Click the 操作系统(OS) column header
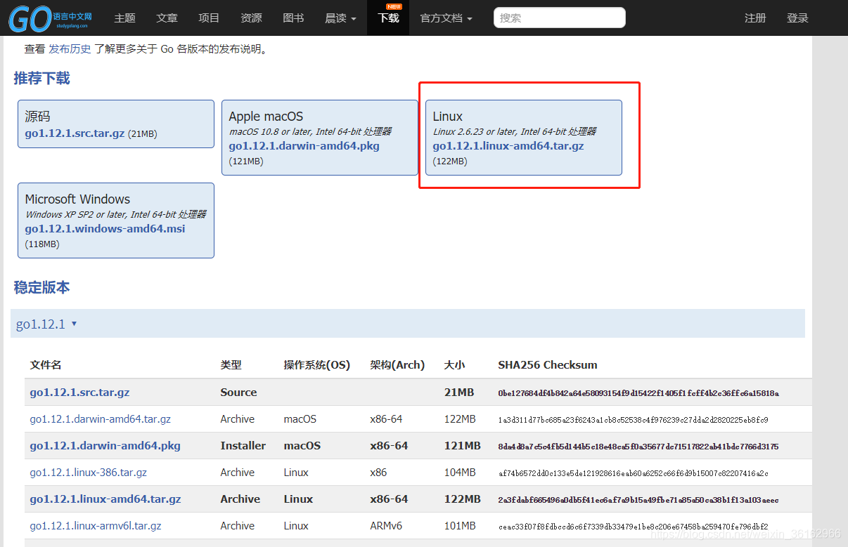The height and width of the screenshot is (547, 848). [316, 365]
